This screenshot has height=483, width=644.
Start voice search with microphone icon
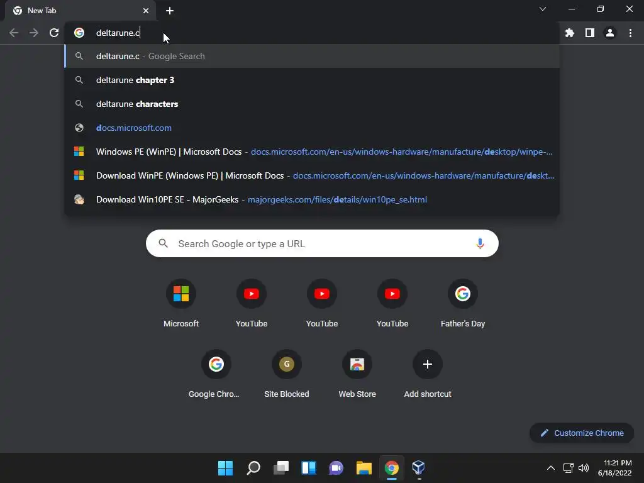pyautogui.click(x=480, y=243)
